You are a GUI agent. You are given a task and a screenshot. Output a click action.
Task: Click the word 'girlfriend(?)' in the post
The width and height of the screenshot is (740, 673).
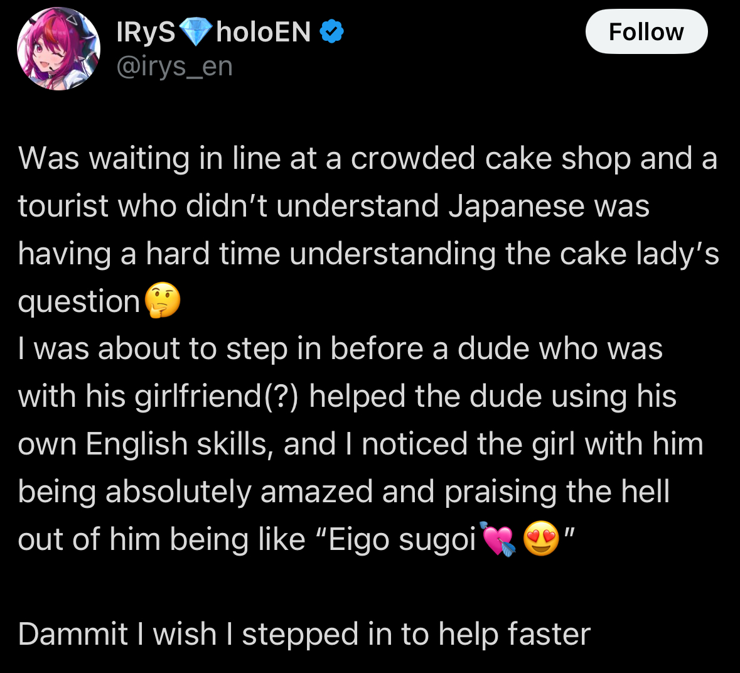click(217, 396)
